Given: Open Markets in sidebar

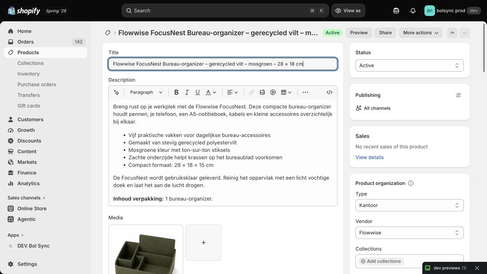Looking at the screenshot, I should [46, 162].
